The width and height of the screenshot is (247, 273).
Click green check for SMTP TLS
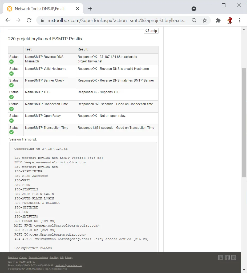coord(11,97)
